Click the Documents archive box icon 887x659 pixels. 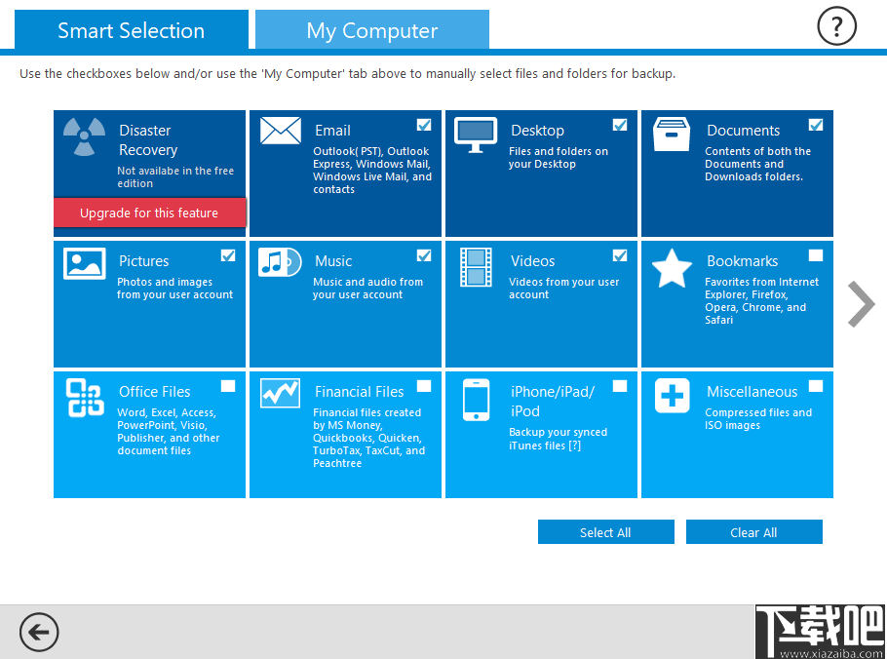tap(672, 135)
